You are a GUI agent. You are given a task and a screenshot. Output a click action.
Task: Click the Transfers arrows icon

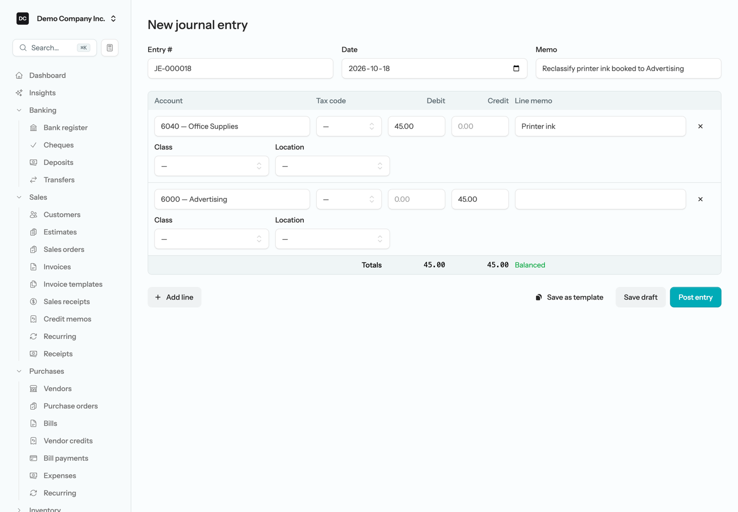point(33,180)
